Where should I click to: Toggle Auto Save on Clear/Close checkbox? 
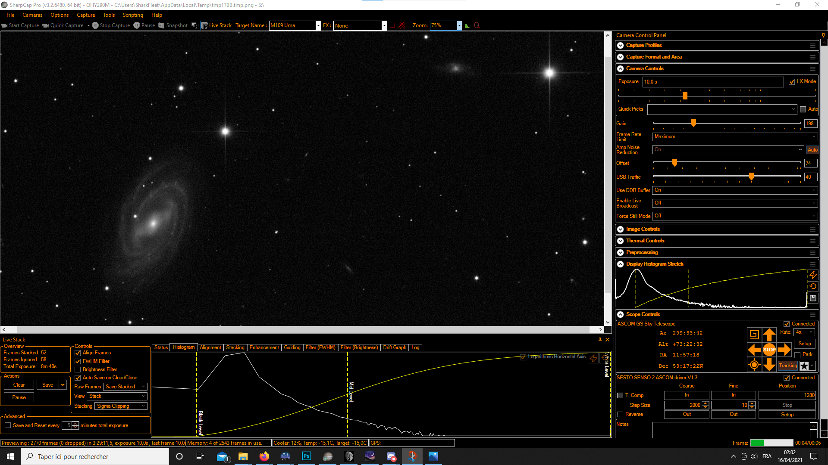(x=78, y=378)
